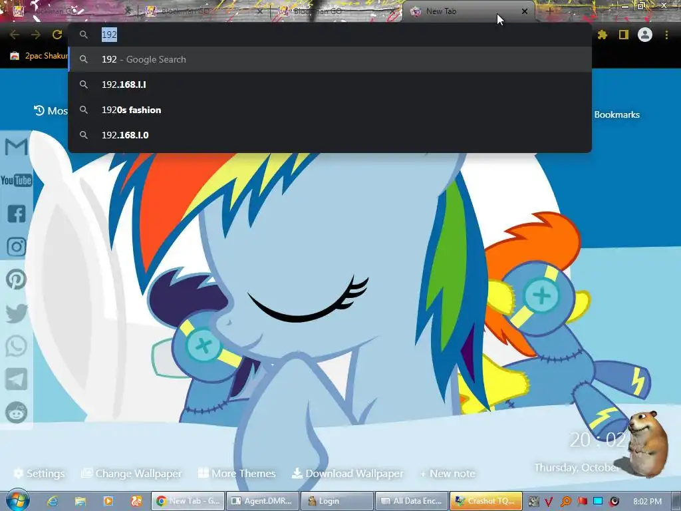Reload the page with the refresh icon

point(57,35)
